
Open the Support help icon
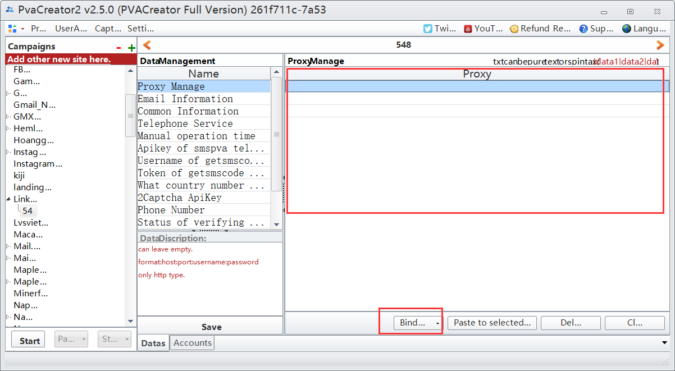pos(596,29)
